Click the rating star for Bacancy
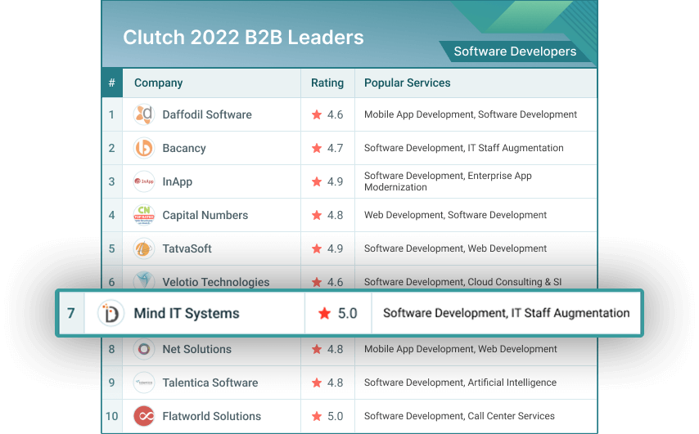Viewport: 699px width, 434px height. 317,148
